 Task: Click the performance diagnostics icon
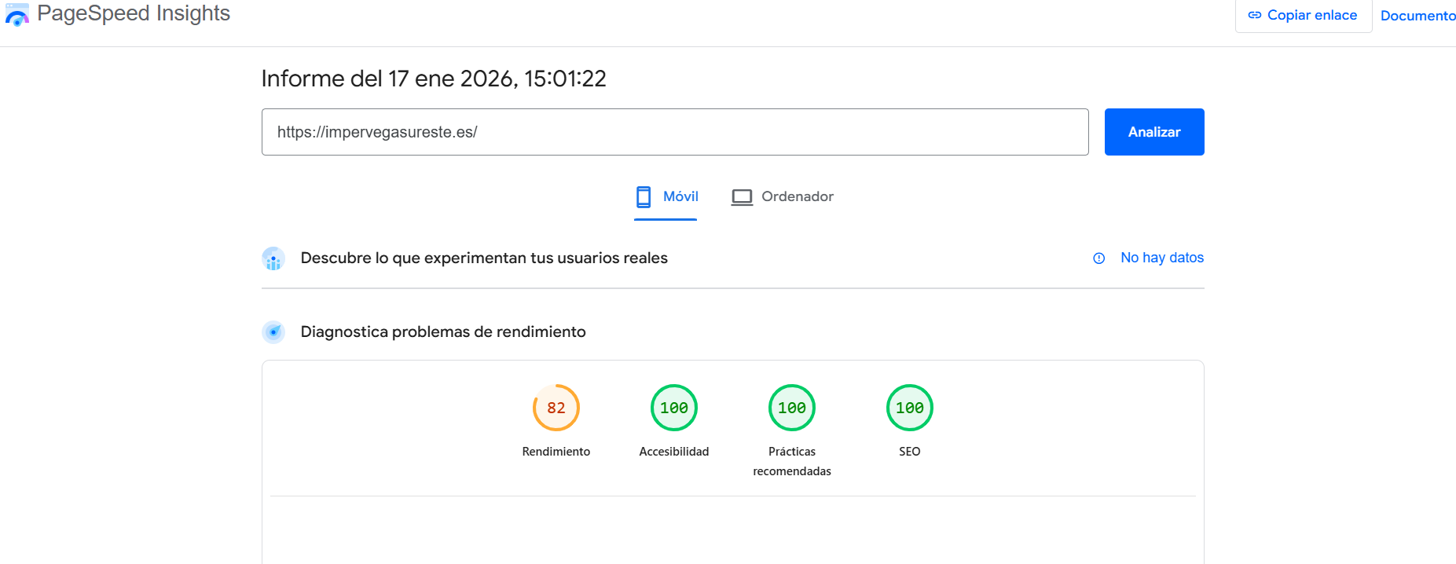pyautogui.click(x=273, y=332)
